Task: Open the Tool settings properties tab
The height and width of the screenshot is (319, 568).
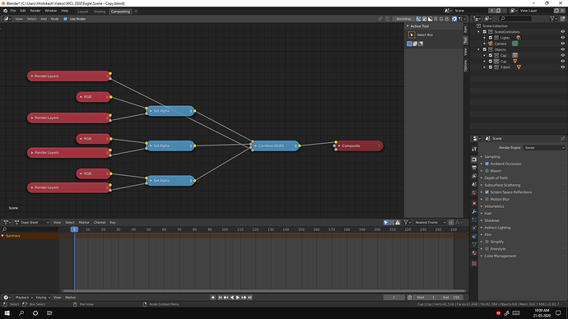Action: pos(474,149)
